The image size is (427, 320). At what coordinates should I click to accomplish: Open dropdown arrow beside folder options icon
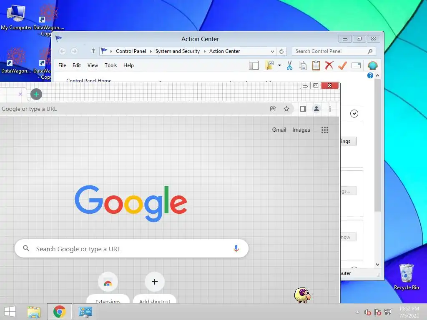(x=280, y=65)
